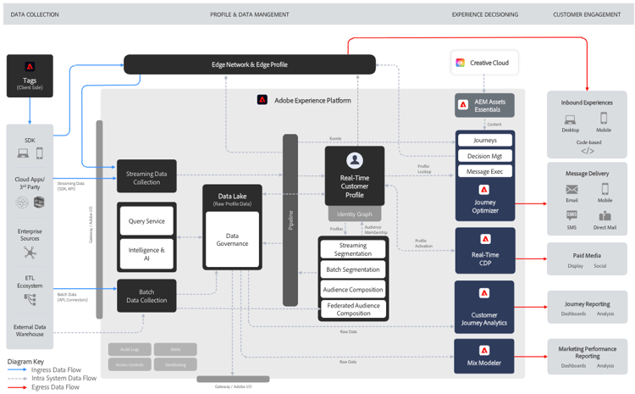This screenshot has width=635, height=394.
Task: Click Marketing Performance Reporting title
Action: point(588,352)
